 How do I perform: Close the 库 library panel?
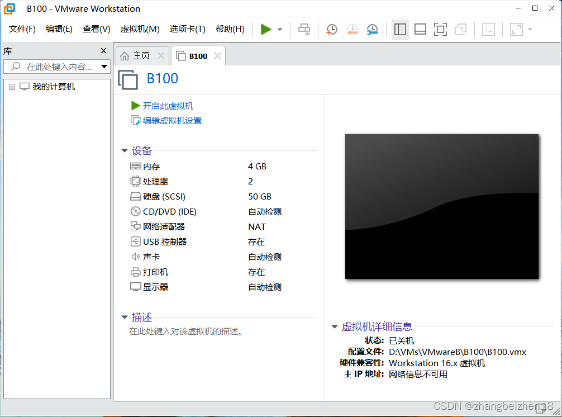103,51
